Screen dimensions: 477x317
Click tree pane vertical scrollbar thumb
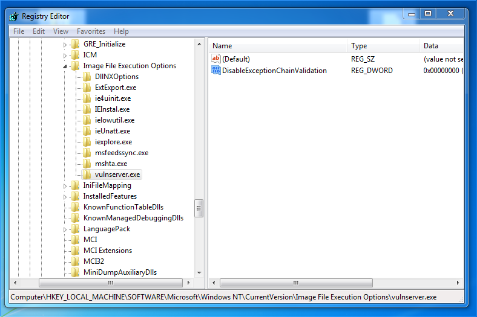click(x=199, y=208)
